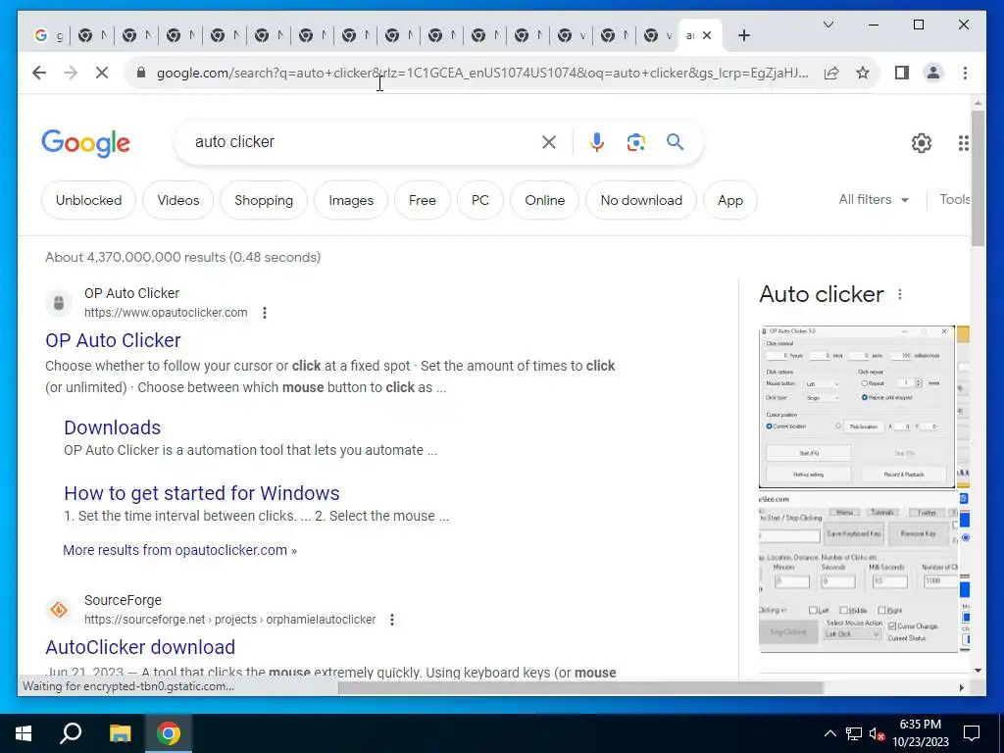The height and width of the screenshot is (753, 1004).
Task: Go back to the previous page
Action: click(x=39, y=73)
